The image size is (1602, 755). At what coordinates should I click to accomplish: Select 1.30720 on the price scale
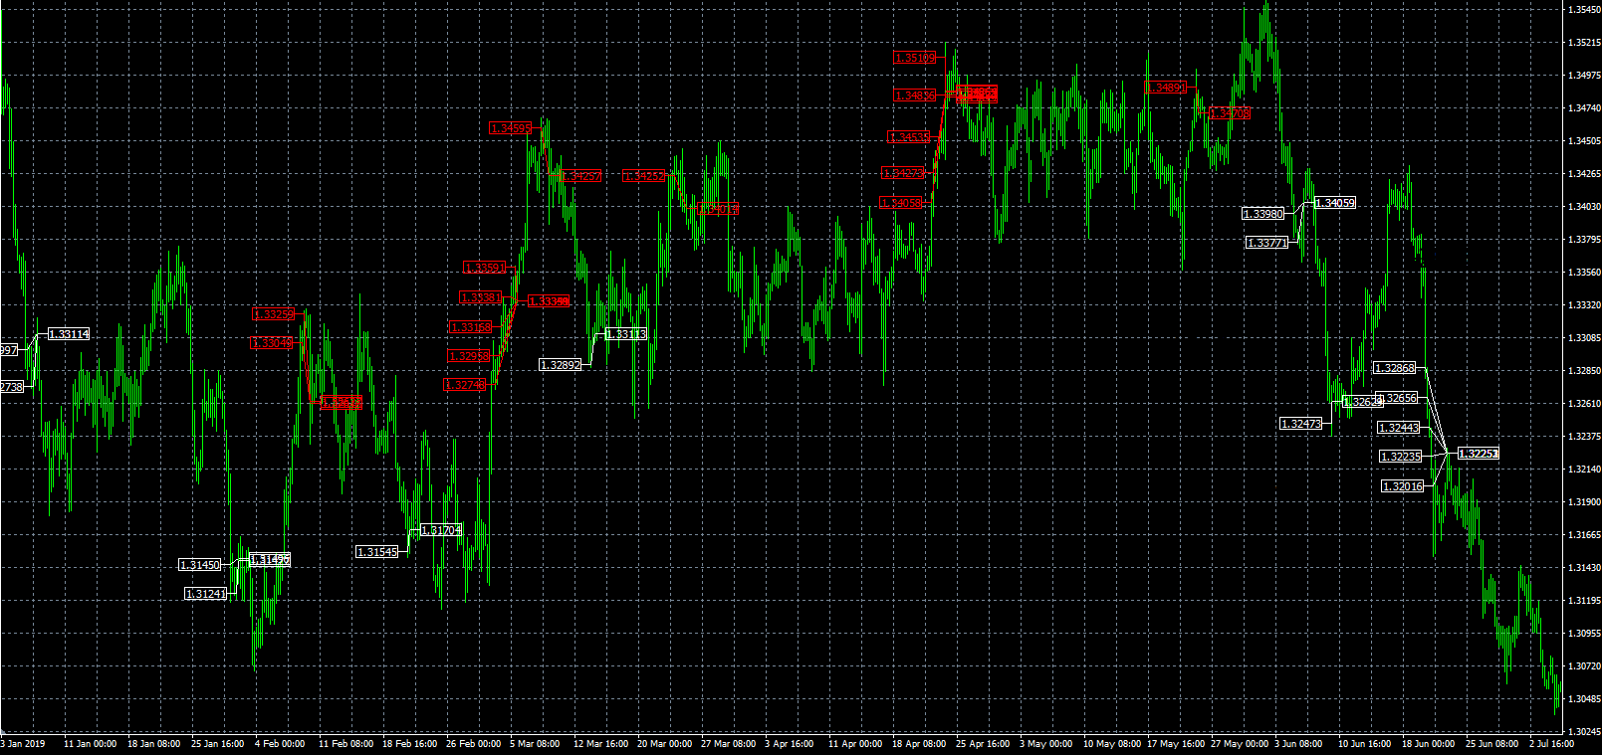(1583, 666)
